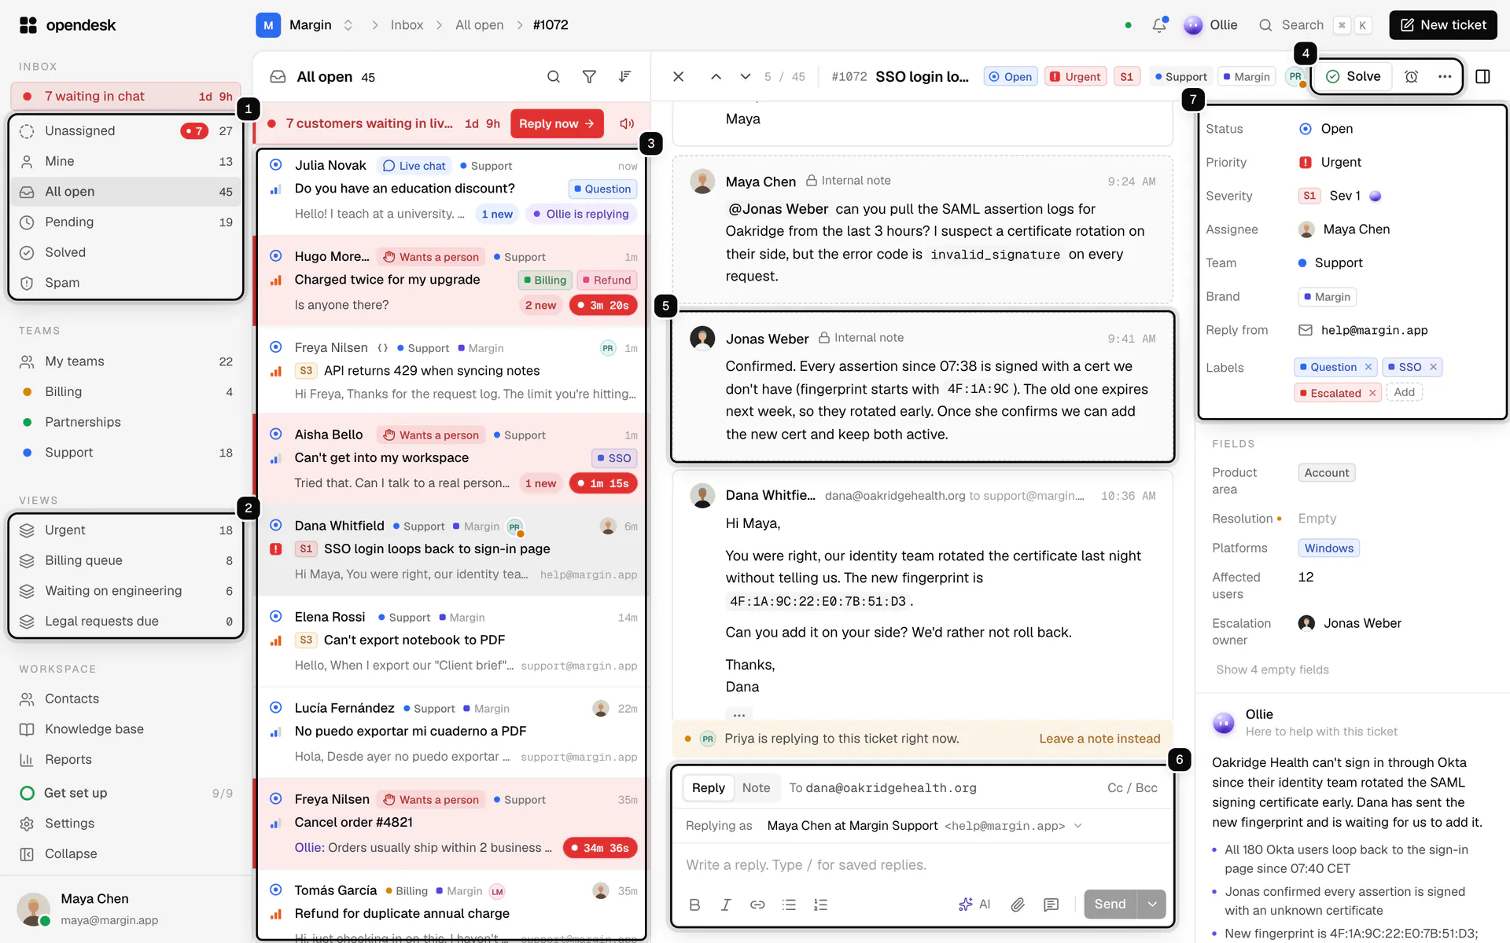Create a New ticket
Image resolution: width=1510 pixels, height=943 pixels.
[x=1443, y=25]
